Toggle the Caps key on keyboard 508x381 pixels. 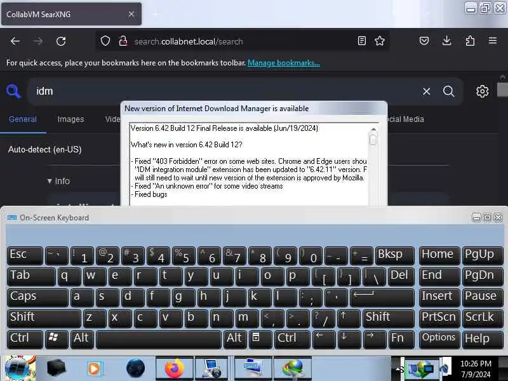[x=37, y=297]
